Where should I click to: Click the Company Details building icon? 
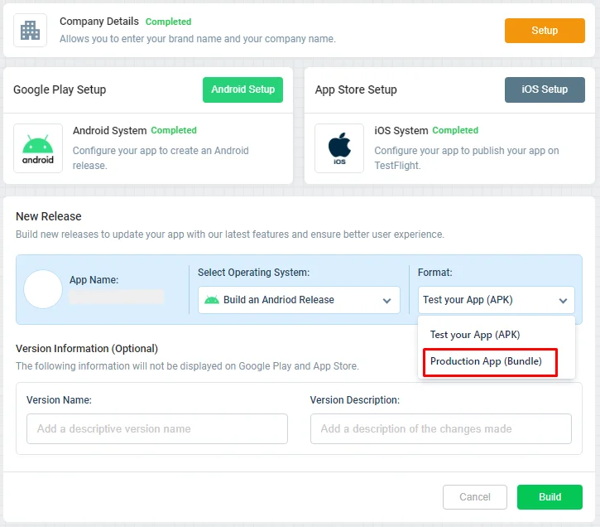click(x=31, y=31)
